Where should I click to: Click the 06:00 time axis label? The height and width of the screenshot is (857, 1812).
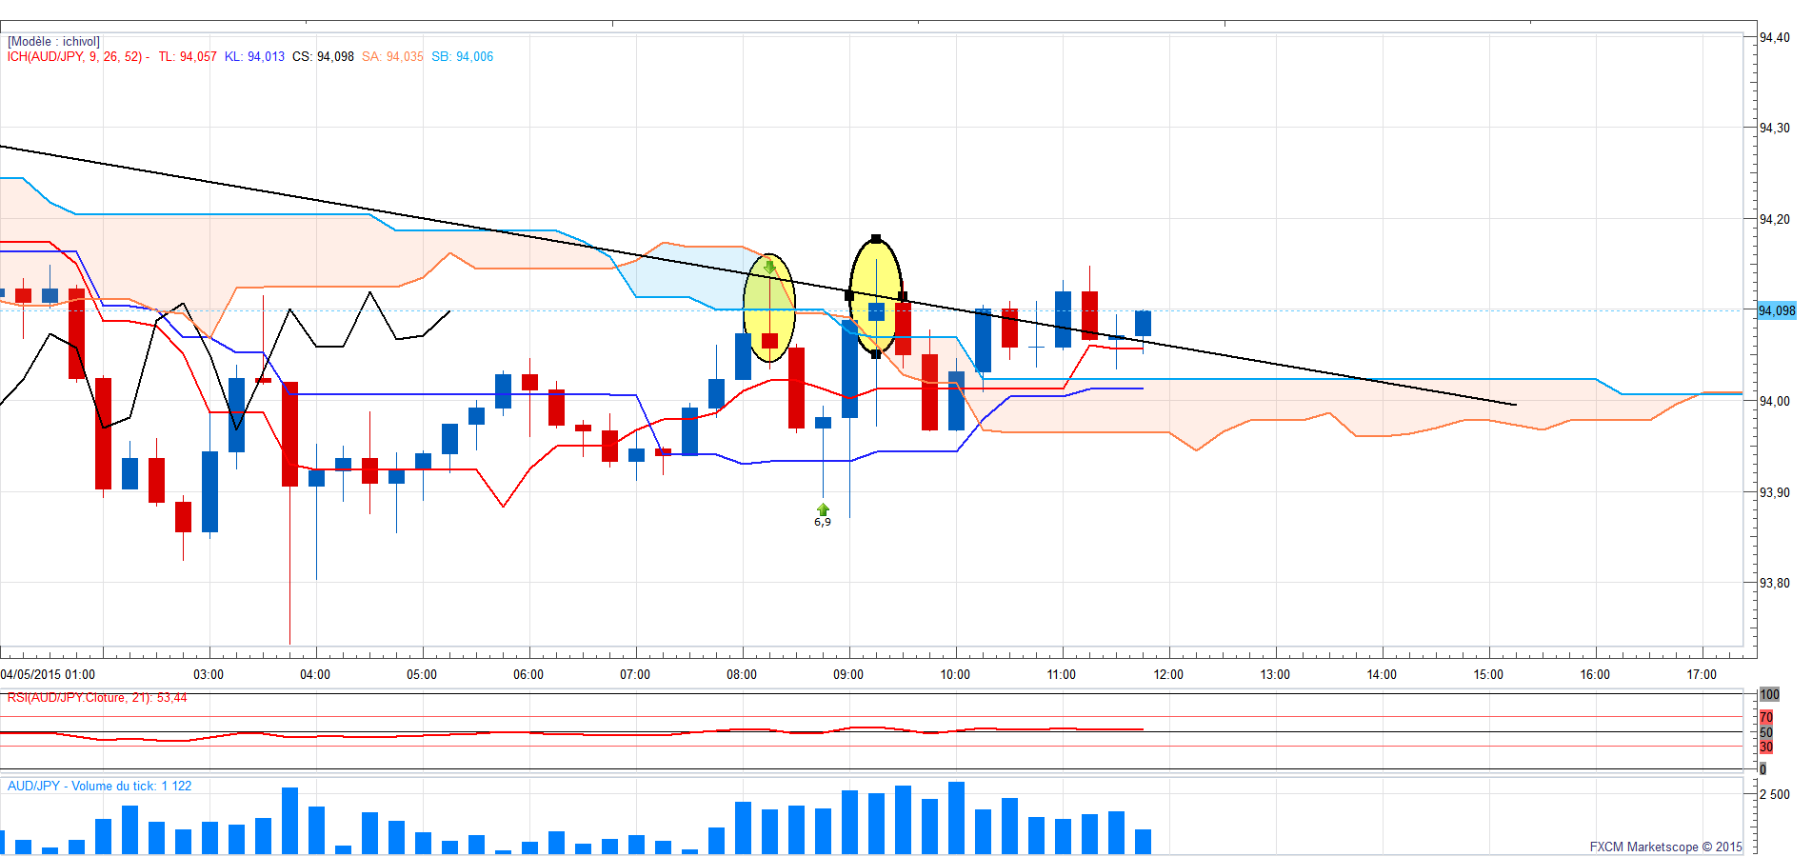tap(528, 675)
